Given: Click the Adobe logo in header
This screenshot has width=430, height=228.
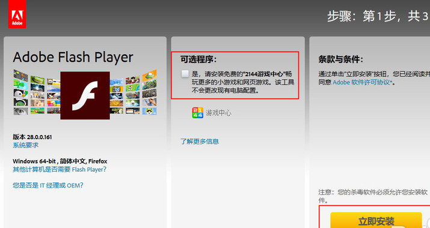Looking at the screenshot, I should 17,14.
